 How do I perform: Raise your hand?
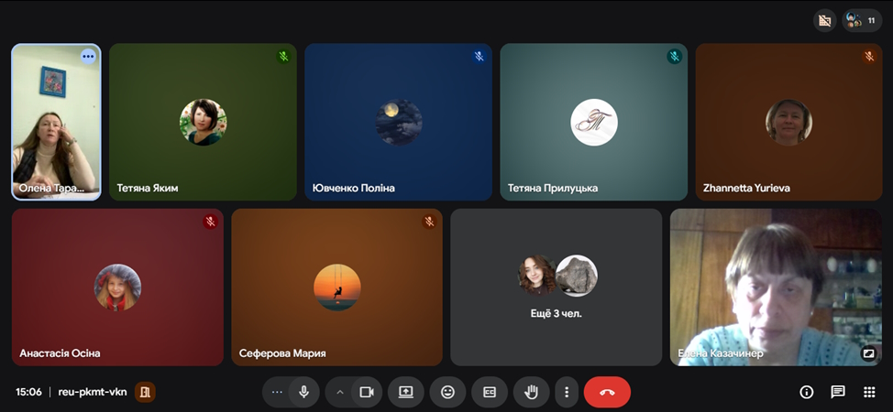point(531,392)
